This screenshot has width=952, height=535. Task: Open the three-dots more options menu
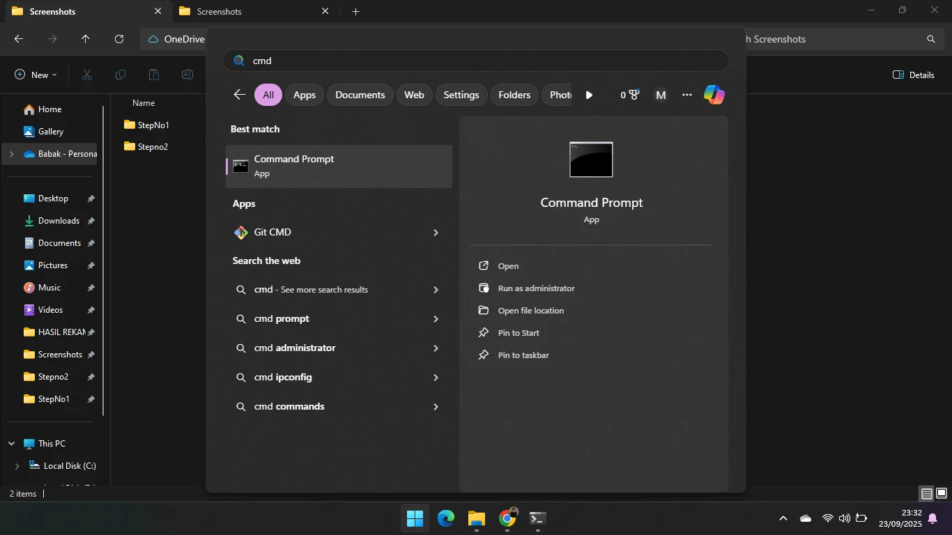tap(687, 95)
